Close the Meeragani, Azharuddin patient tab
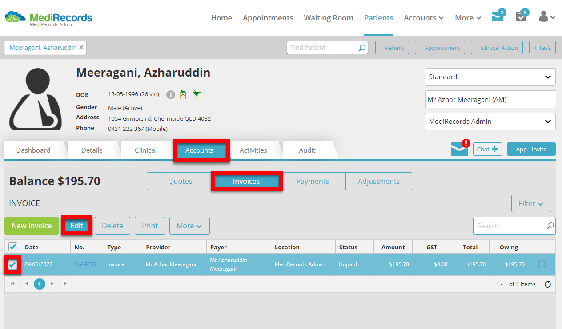This screenshot has width=562, height=329. pyautogui.click(x=81, y=47)
